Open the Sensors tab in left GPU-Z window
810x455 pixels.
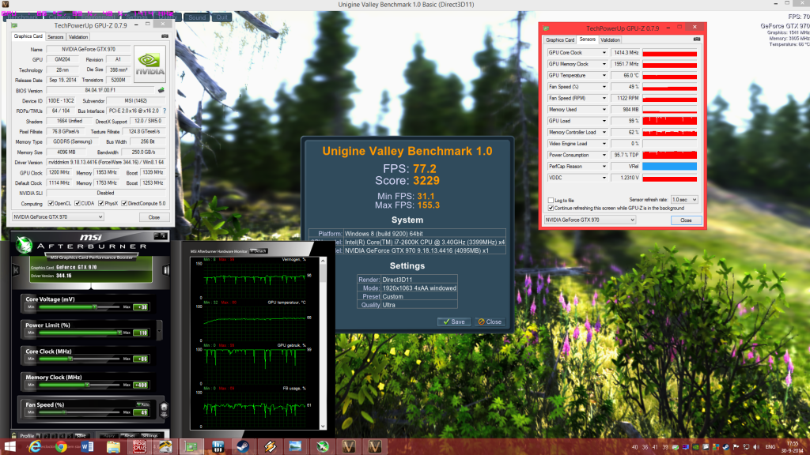pyautogui.click(x=55, y=36)
